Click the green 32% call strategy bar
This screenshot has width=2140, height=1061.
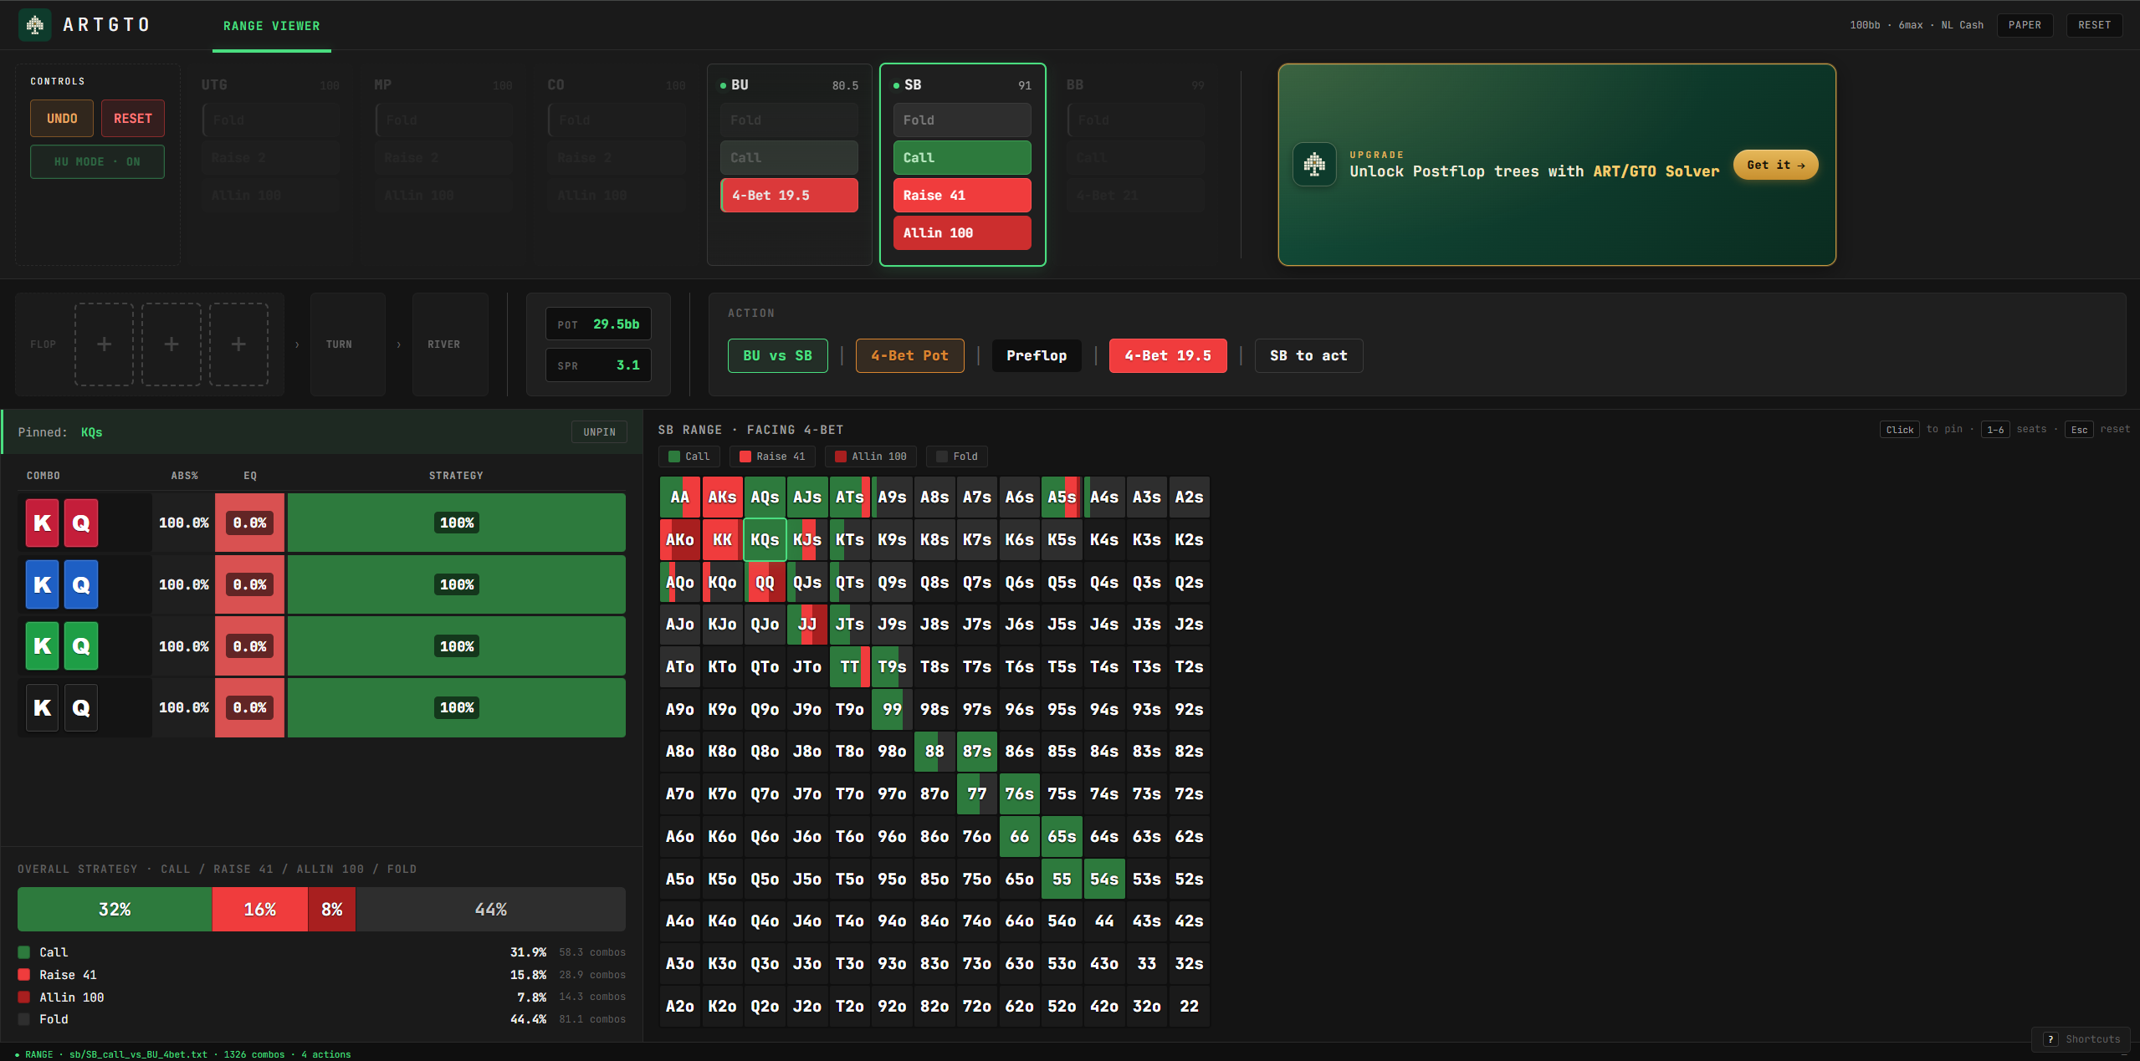tap(115, 910)
